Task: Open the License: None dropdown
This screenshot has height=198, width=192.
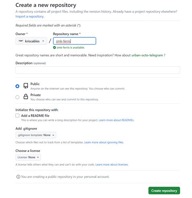Action: (x=28, y=158)
